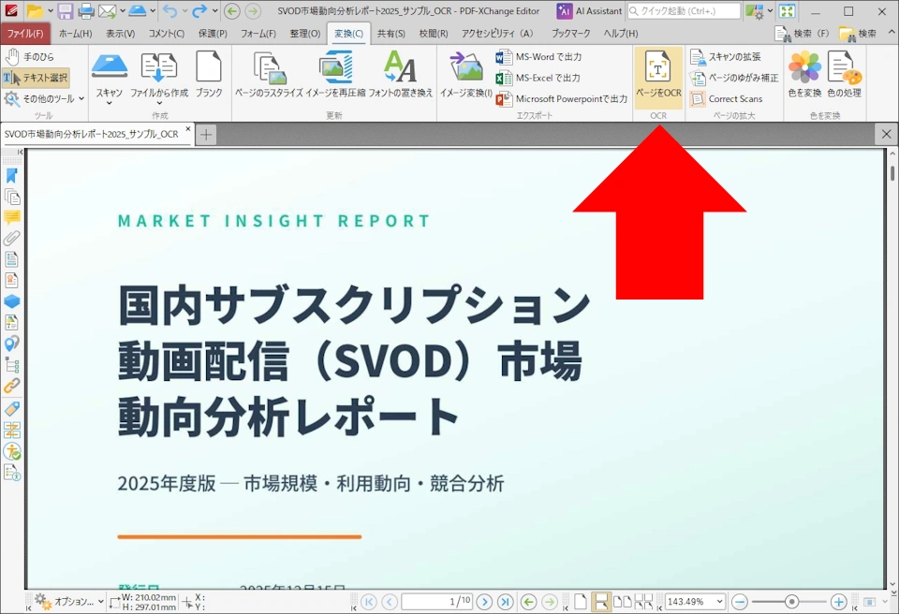Select イメージを再圧縮 recompress images tool

[x=335, y=75]
